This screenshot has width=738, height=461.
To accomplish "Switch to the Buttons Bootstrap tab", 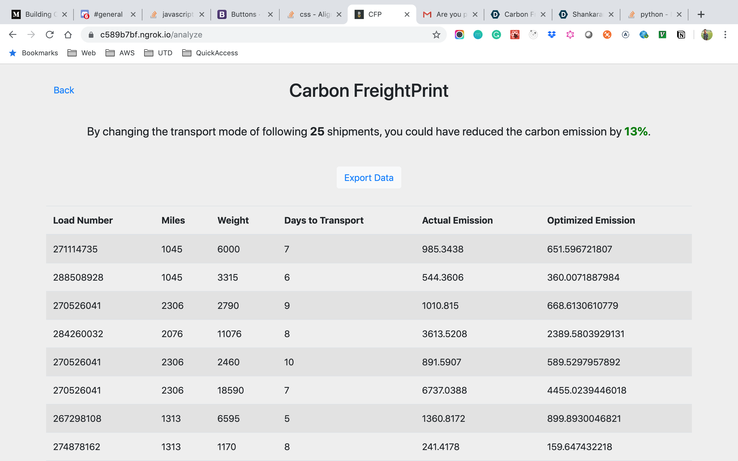I will point(243,14).
